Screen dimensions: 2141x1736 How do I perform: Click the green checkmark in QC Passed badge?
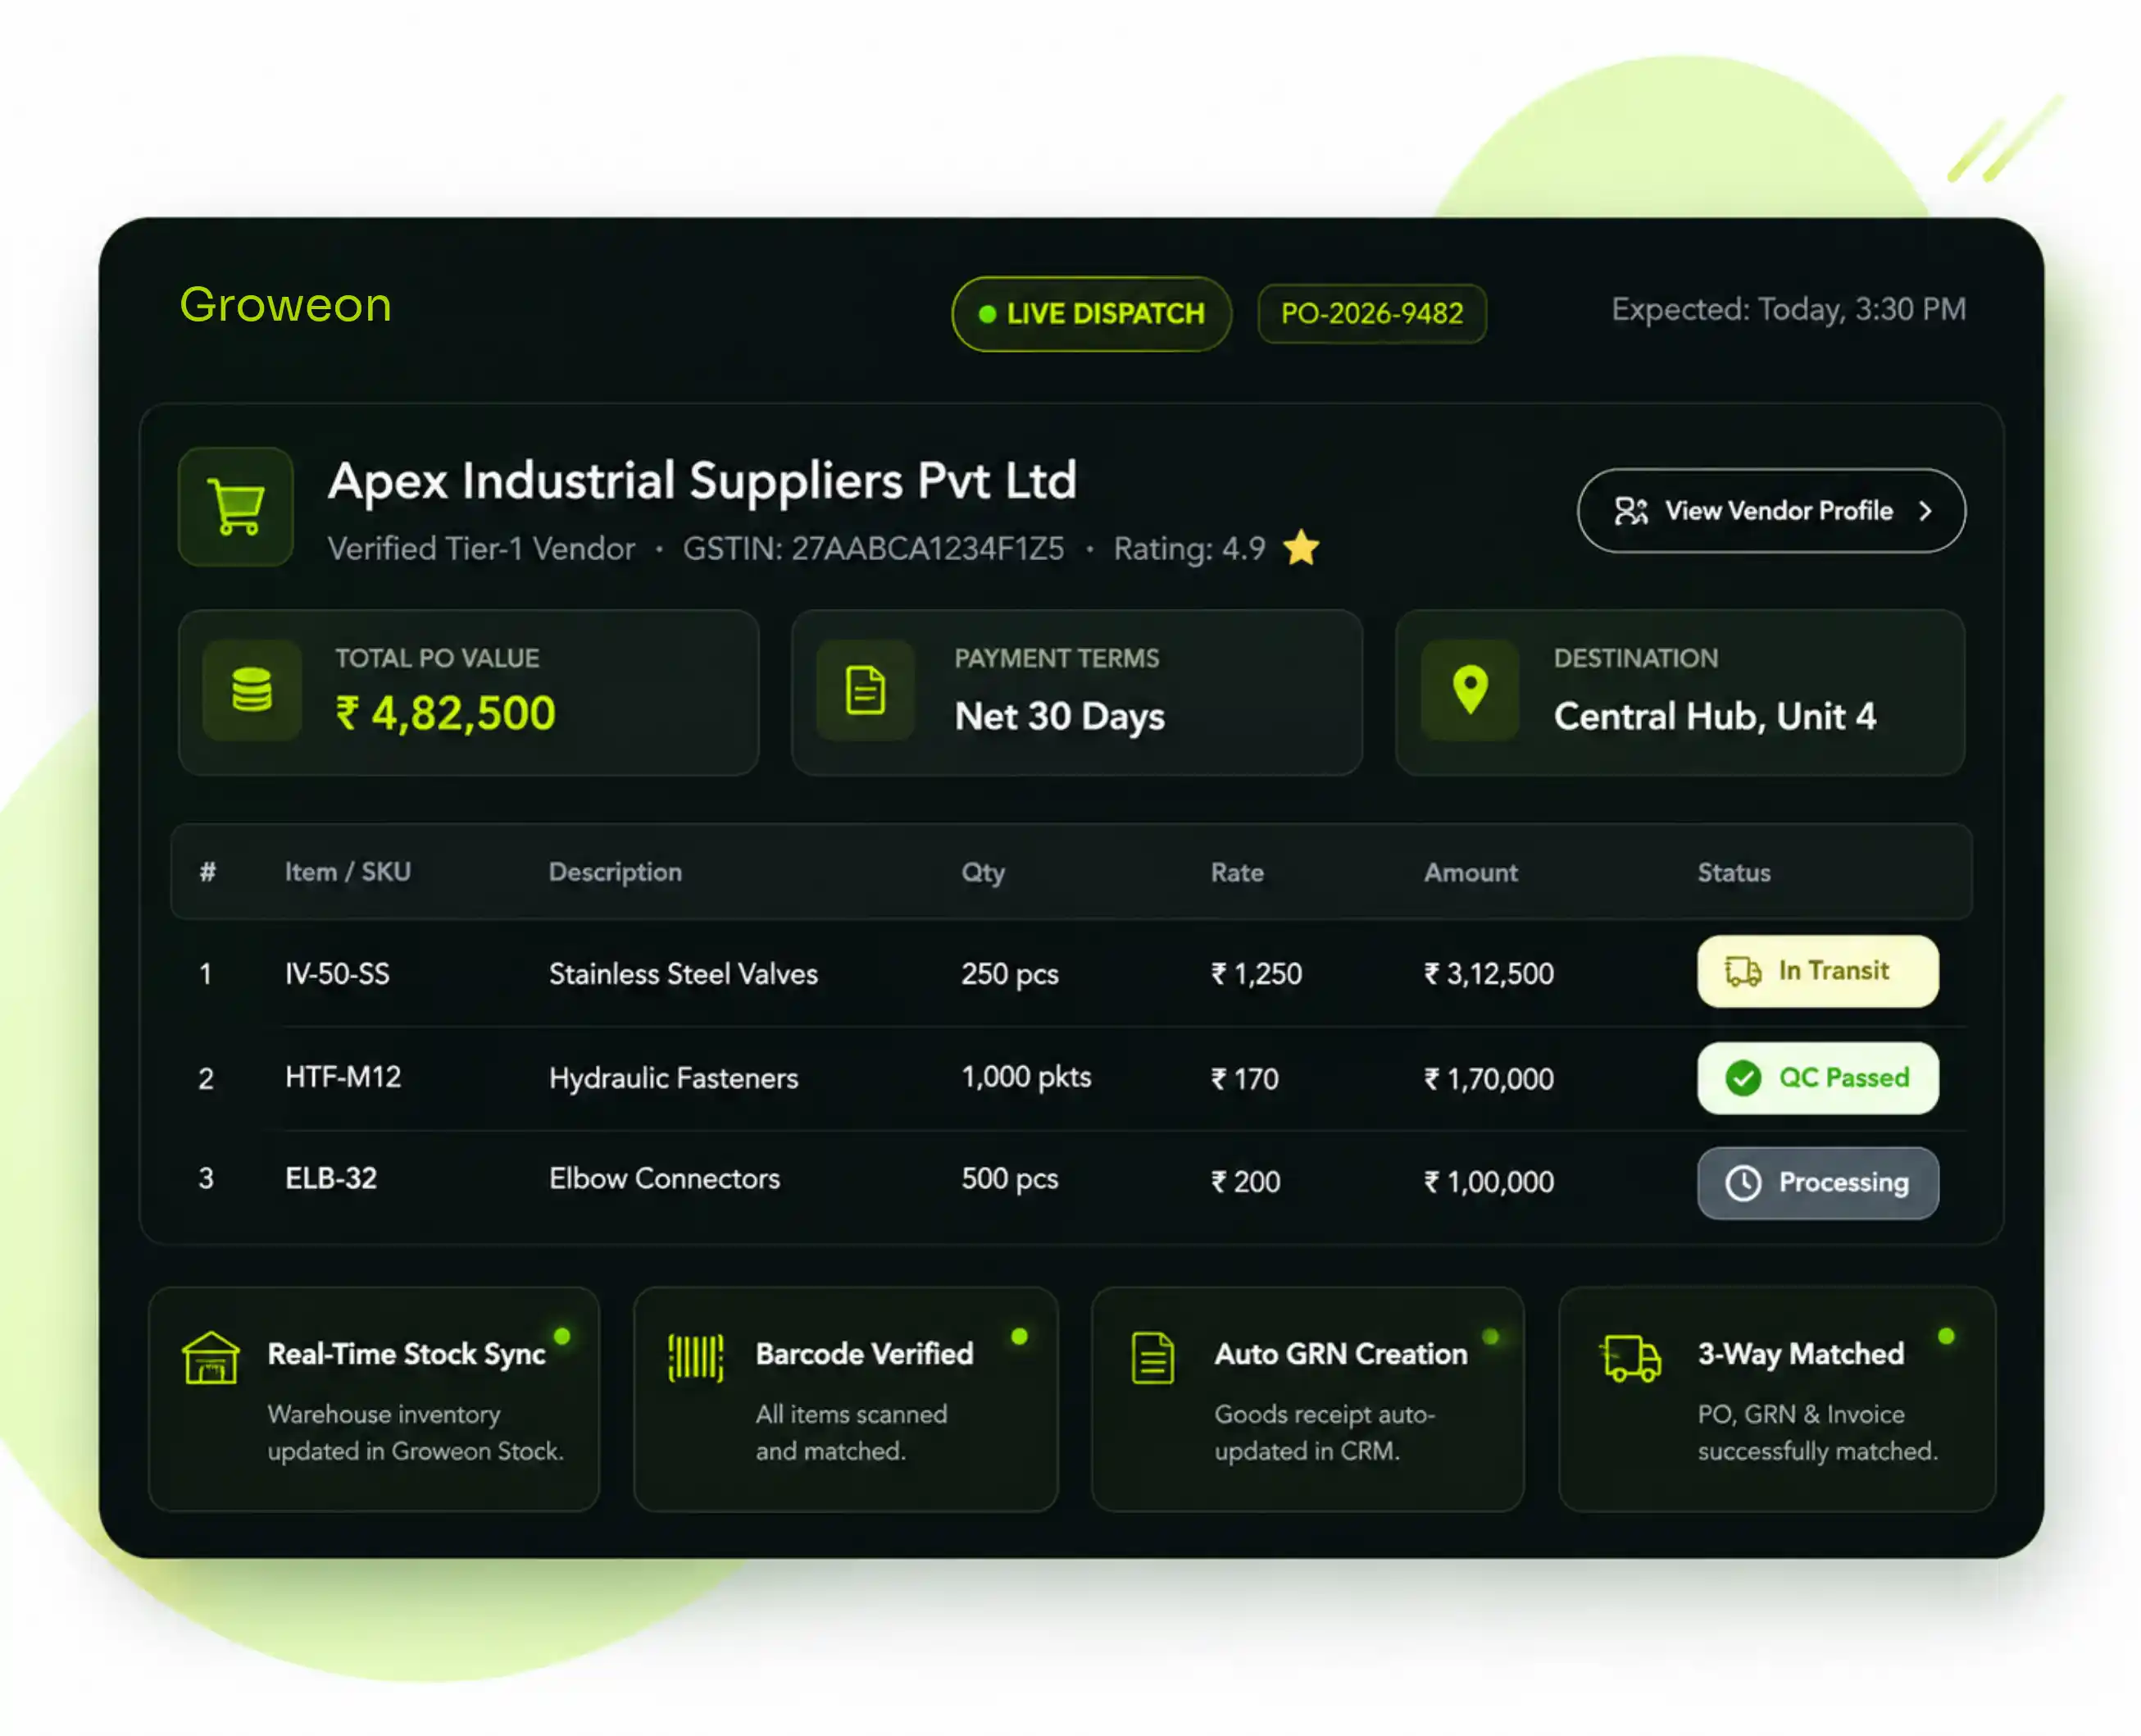tap(1743, 1078)
